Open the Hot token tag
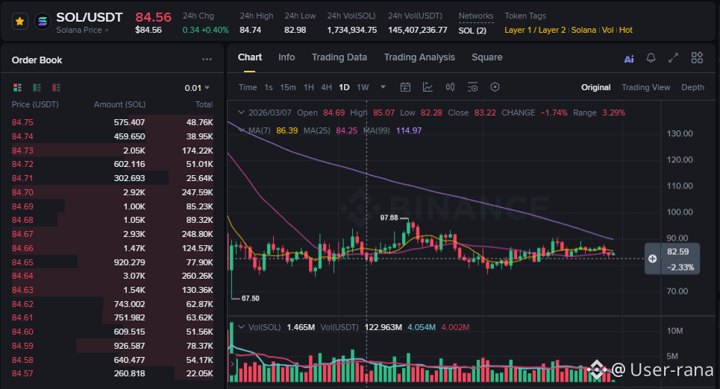The image size is (720, 389). tap(625, 30)
